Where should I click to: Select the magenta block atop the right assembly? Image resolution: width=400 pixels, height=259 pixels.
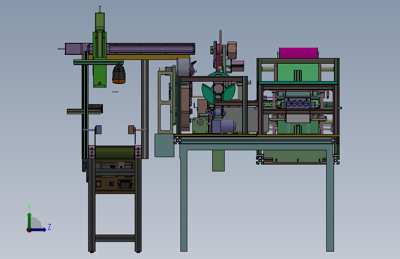(x=298, y=53)
